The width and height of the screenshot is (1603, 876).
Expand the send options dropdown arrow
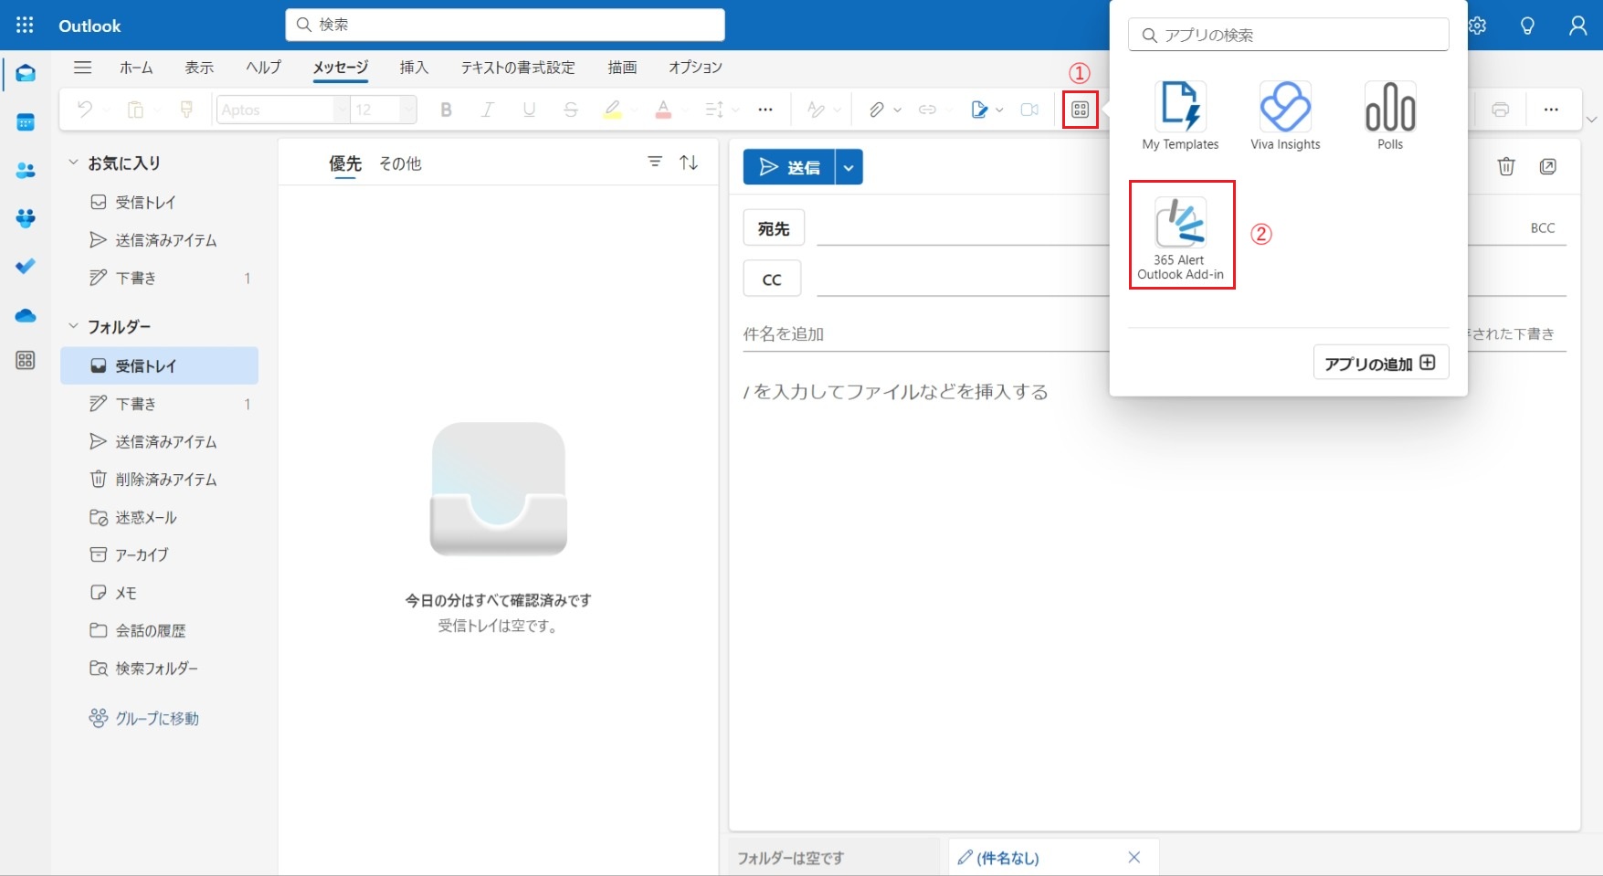coord(849,167)
